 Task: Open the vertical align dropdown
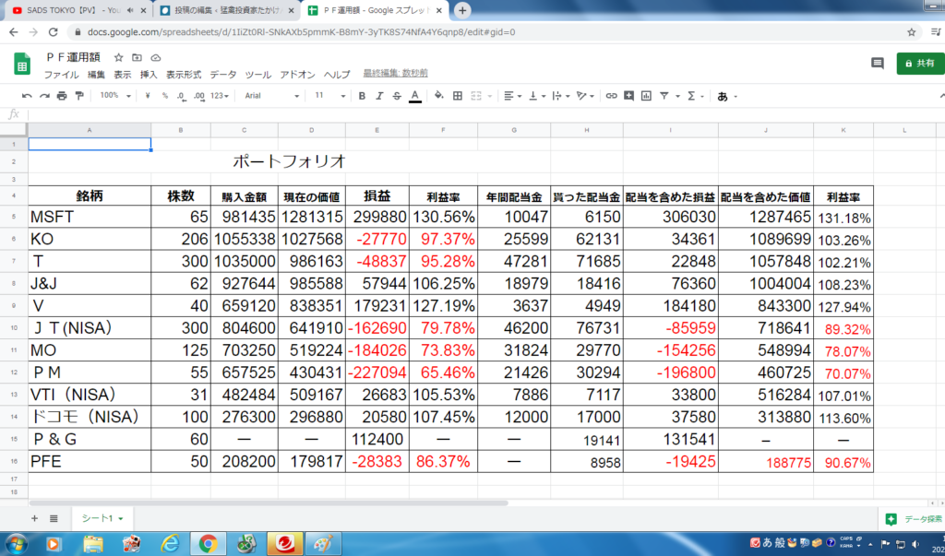[537, 96]
